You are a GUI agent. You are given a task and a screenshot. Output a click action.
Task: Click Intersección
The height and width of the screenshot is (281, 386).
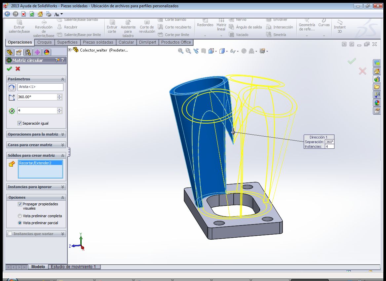point(279,27)
